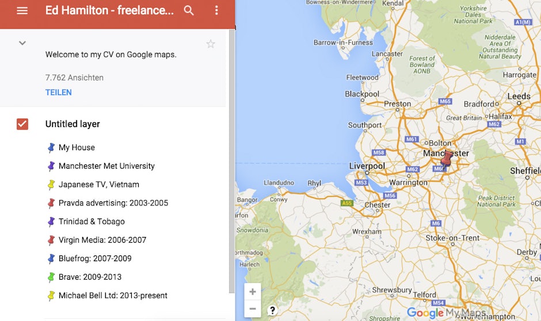The image size is (541, 321).
Task: Click the M58 motorway shield
Action: 379,152
